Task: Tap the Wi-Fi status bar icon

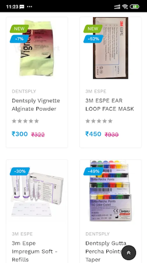Action: [x=125, y=7]
